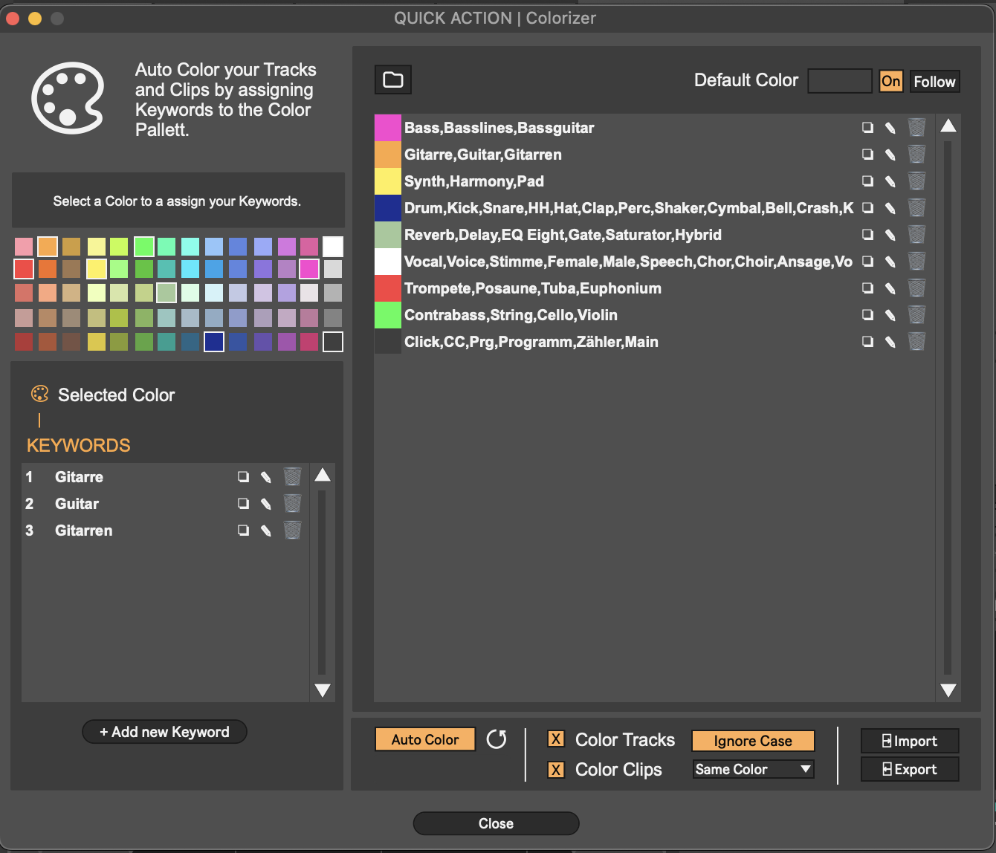Uncheck the Color Clips checkbox
The image size is (996, 853).
[556, 770]
